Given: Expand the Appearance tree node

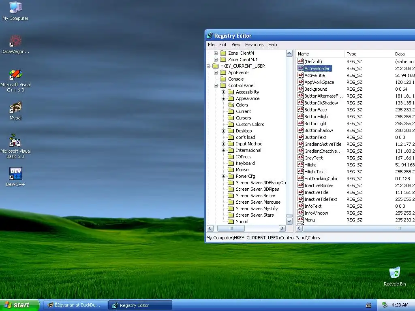Looking at the screenshot, I should (x=223, y=98).
